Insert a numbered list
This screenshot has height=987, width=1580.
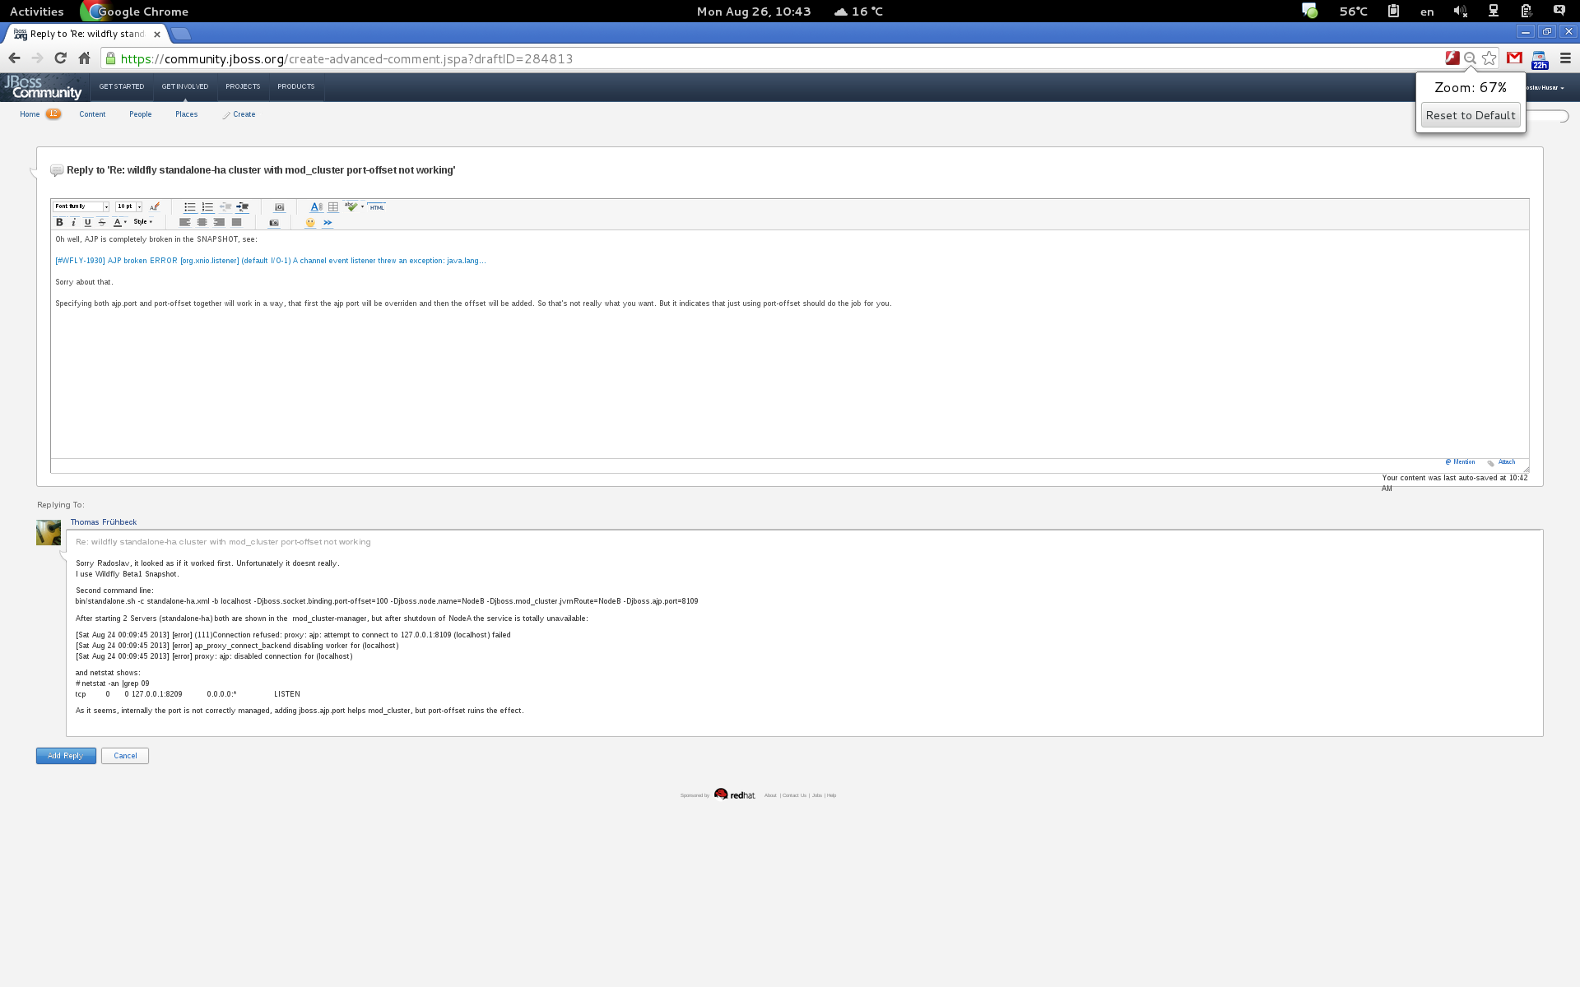point(207,207)
